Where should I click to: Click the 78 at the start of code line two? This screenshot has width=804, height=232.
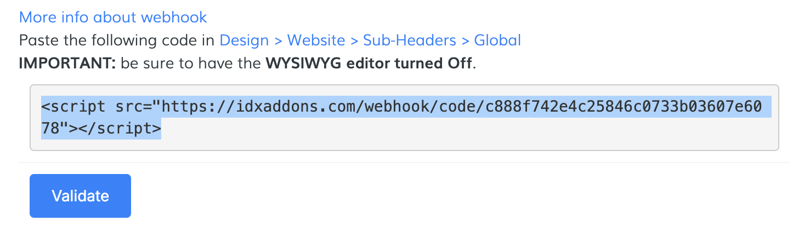click(50, 129)
